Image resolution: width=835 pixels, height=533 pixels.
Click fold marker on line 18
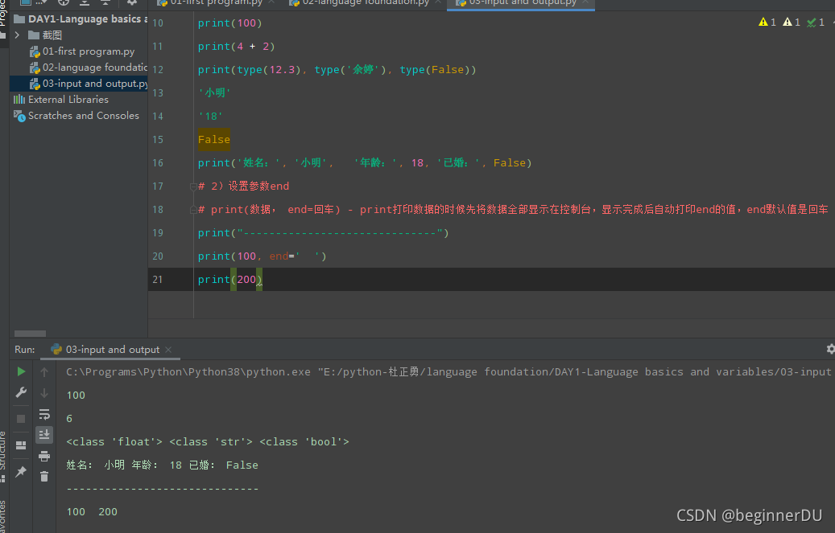pos(193,210)
